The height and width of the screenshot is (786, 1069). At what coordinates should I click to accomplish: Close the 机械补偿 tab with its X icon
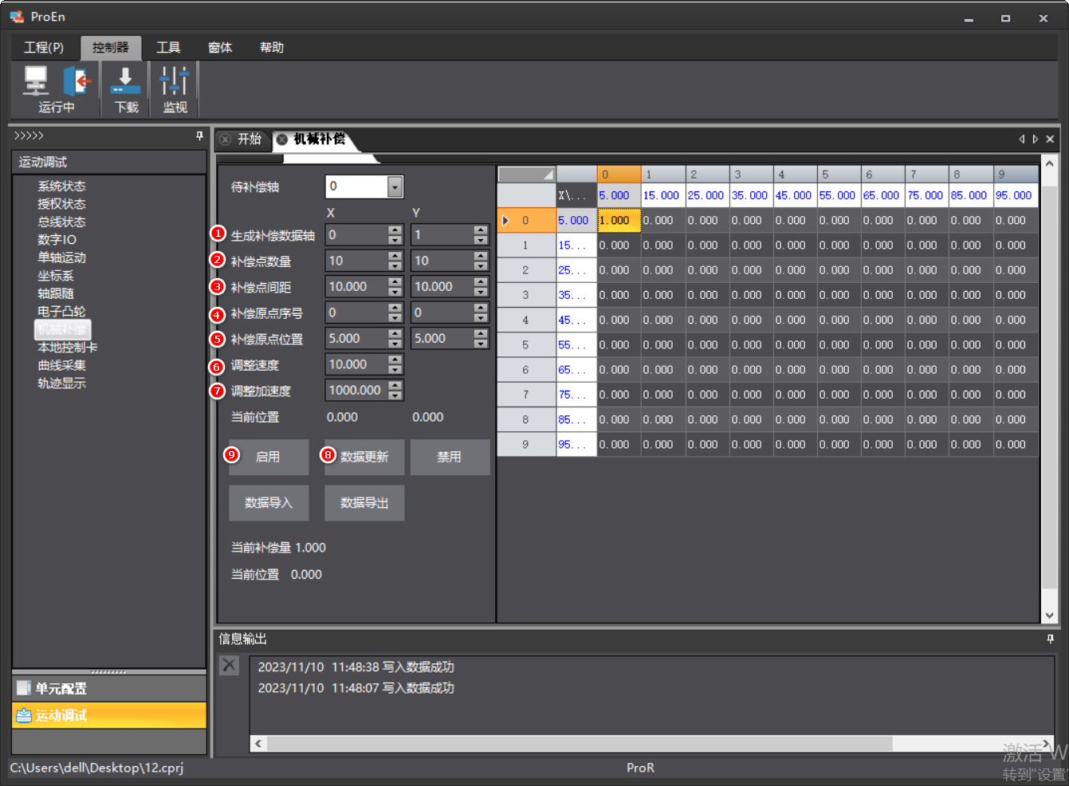tap(282, 140)
